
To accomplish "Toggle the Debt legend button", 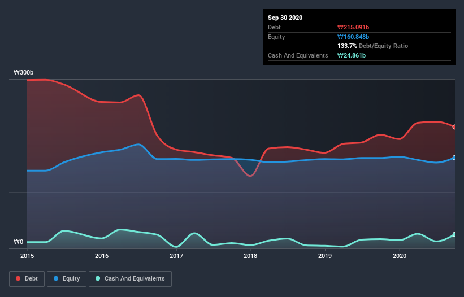I will (x=27, y=279).
